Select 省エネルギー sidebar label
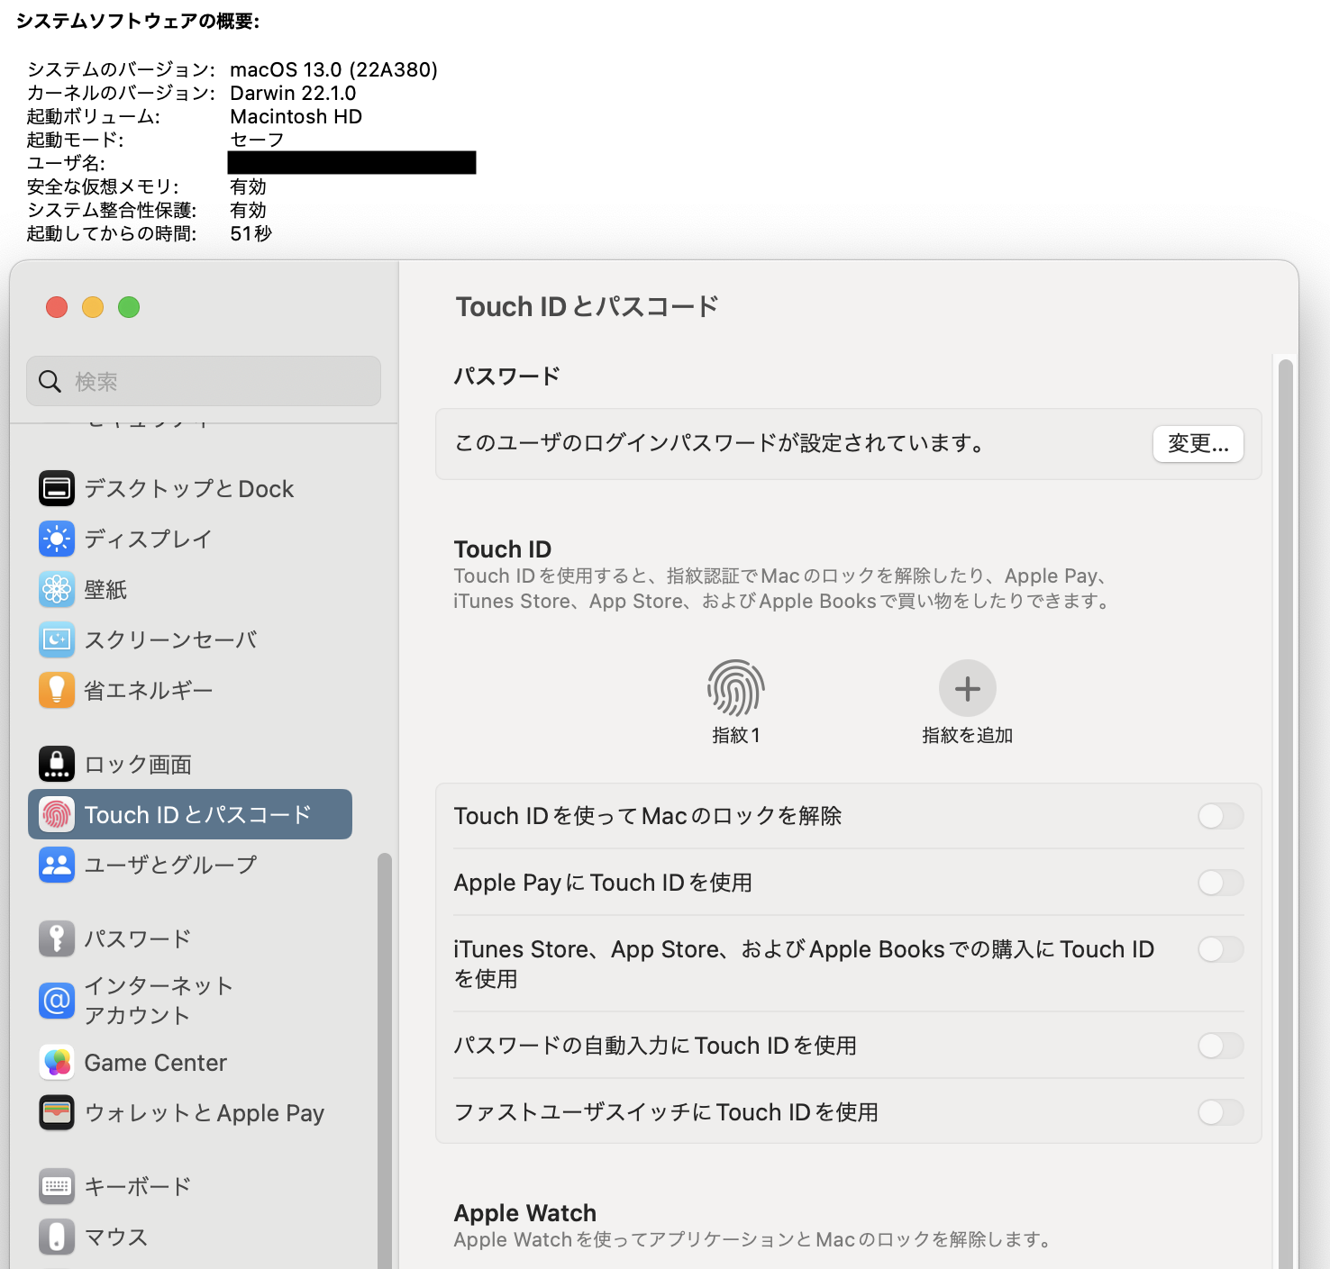This screenshot has width=1330, height=1269. 149,690
